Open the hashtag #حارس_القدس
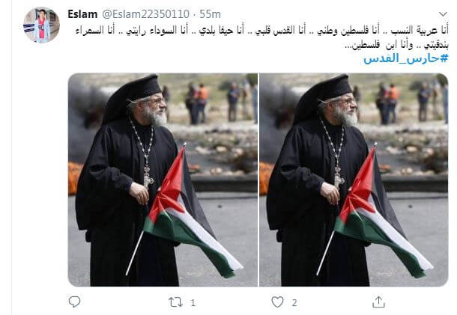The height and width of the screenshot is (315, 457). coord(406,59)
